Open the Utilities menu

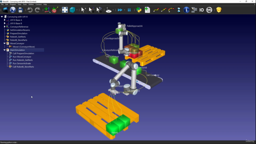point(31,4)
